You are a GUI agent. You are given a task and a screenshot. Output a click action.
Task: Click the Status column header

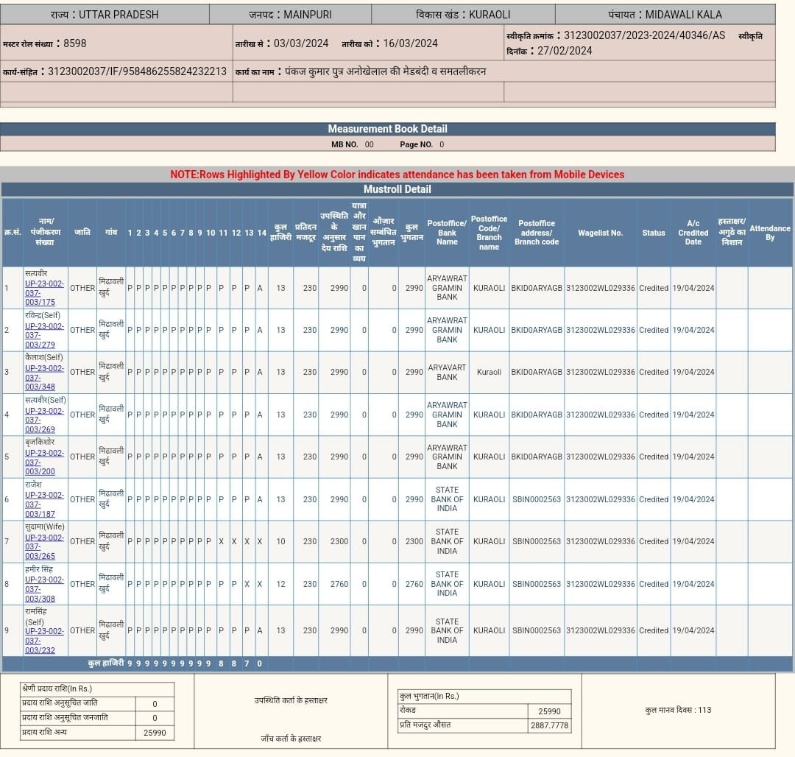point(653,233)
